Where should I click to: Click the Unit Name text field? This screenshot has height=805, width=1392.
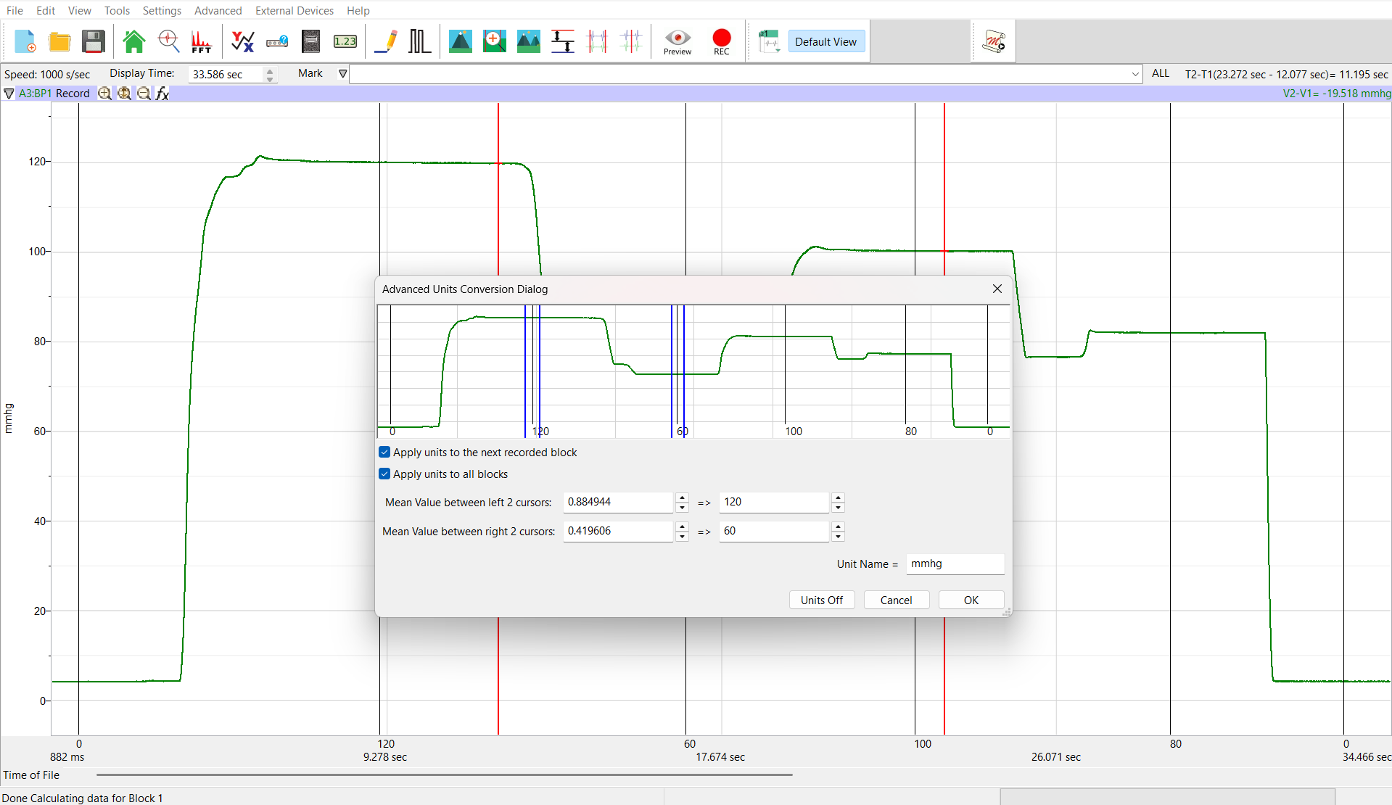point(955,563)
